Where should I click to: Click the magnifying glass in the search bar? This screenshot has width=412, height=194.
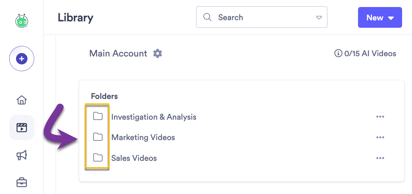point(207,17)
